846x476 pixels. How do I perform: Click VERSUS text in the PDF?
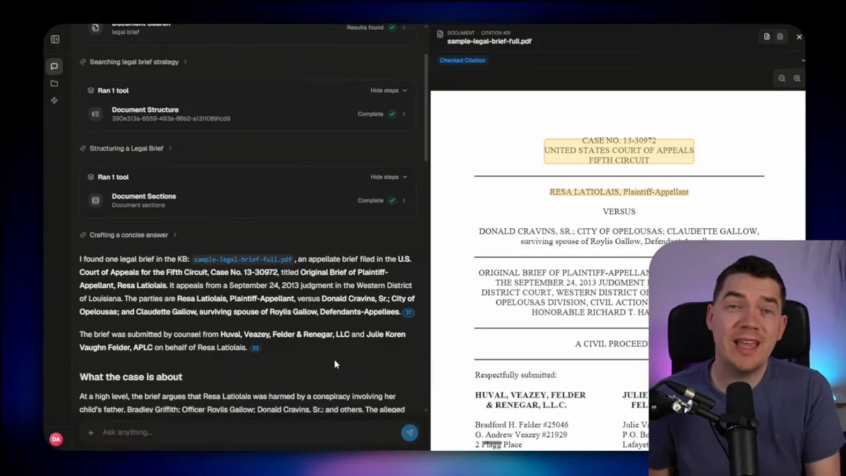pyautogui.click(x=619, y=212)
